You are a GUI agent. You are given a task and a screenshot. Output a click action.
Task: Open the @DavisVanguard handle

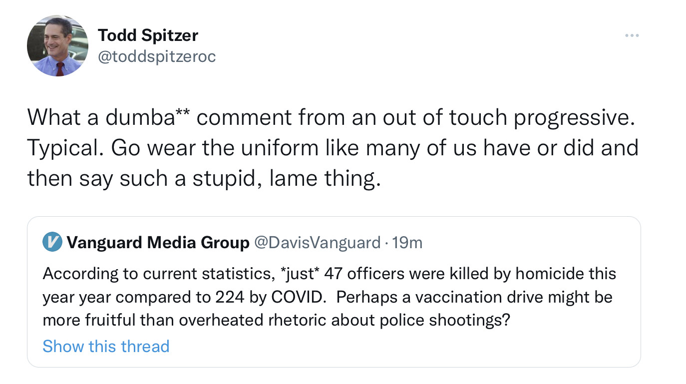(317, 243)
